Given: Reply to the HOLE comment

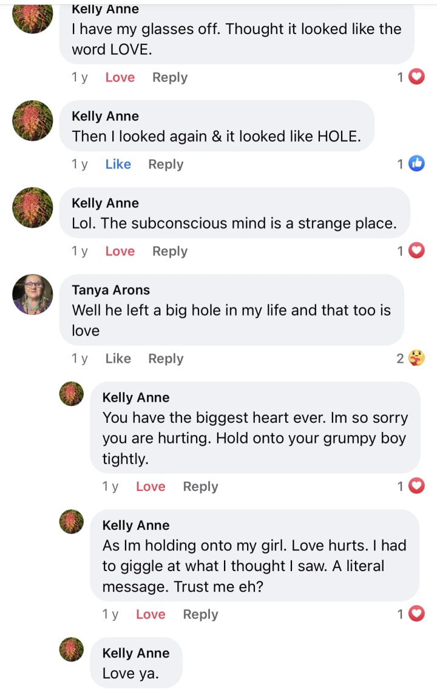Looking at the screenshot, I should tap(166, 164).
